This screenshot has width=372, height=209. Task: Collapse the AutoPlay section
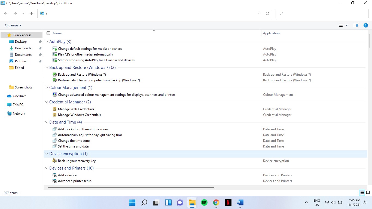tap(46, 41)
